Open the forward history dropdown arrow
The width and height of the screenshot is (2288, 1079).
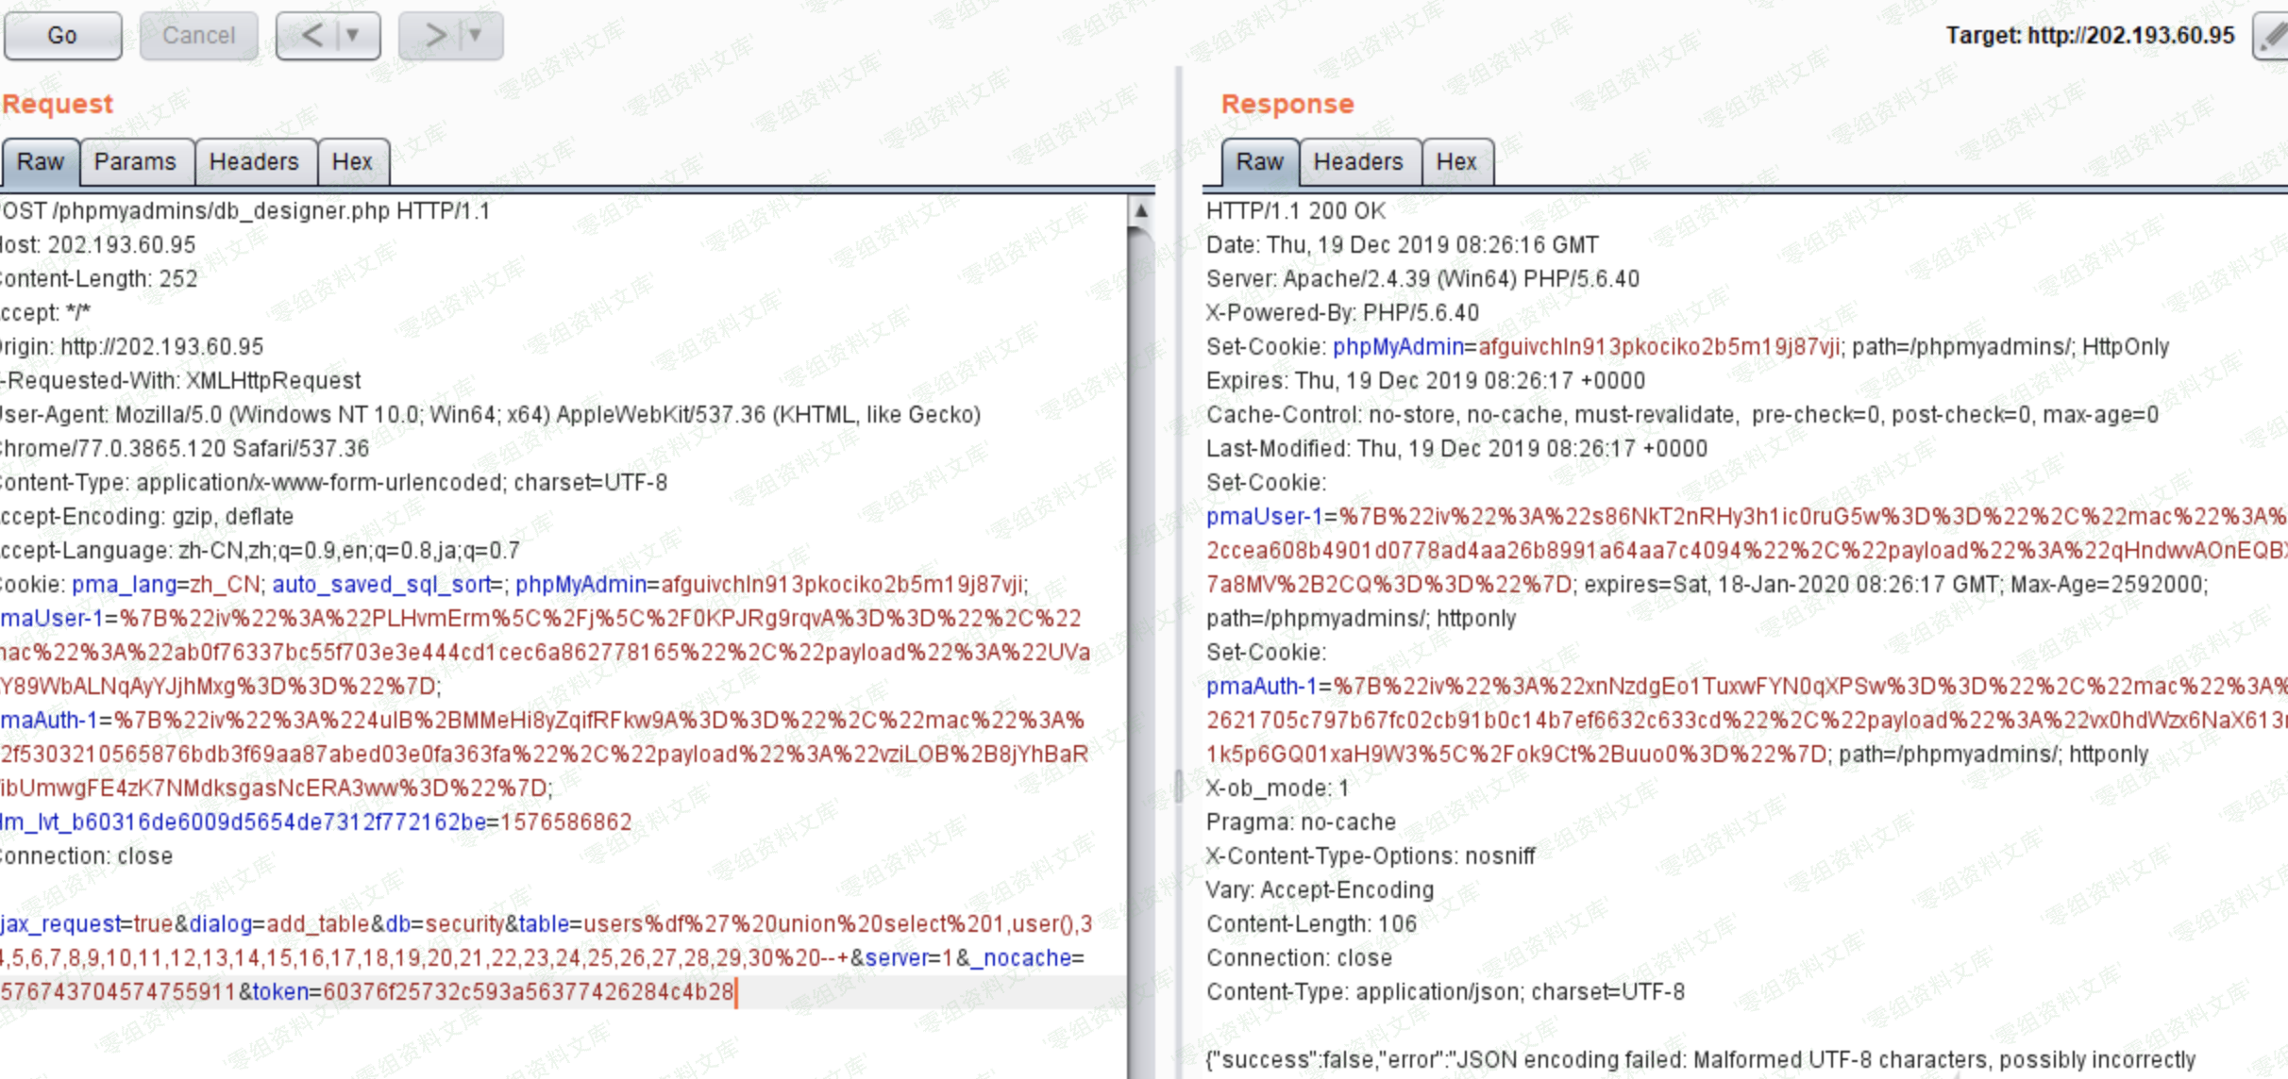(476, 36)
